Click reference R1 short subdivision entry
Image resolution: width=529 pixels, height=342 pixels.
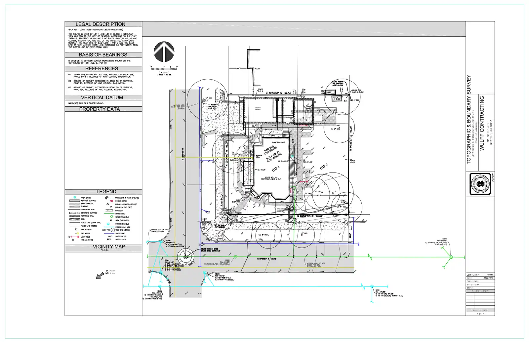point(101,76)
